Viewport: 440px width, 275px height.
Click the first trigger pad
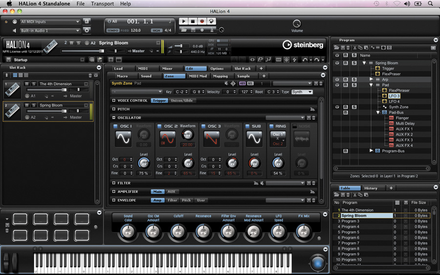pyautogui.click(x=20, y=219)
